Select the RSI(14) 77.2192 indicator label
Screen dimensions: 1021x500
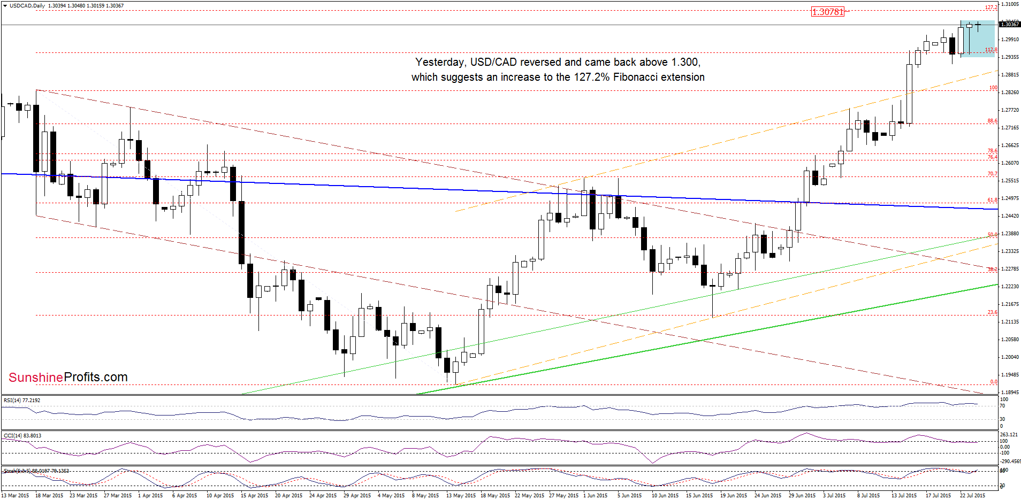click(22, 400)
